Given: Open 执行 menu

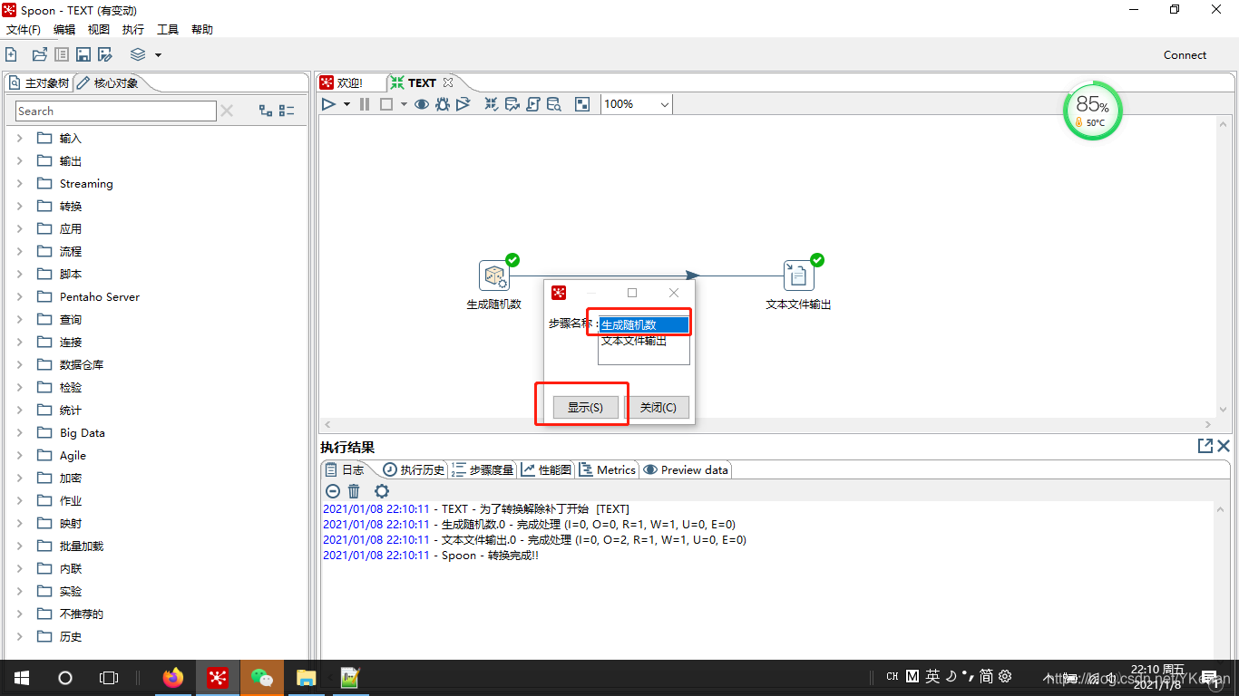Looking at the screenshot, I should 133,30.
